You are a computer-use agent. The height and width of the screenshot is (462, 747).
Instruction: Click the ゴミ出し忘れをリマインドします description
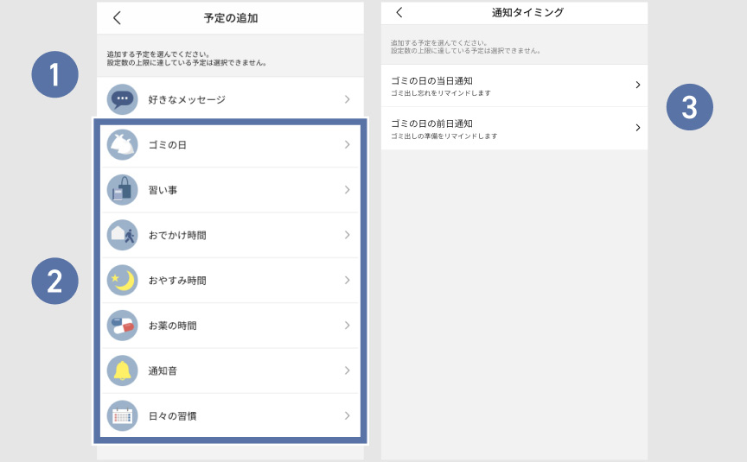click(x=441, y=93)
